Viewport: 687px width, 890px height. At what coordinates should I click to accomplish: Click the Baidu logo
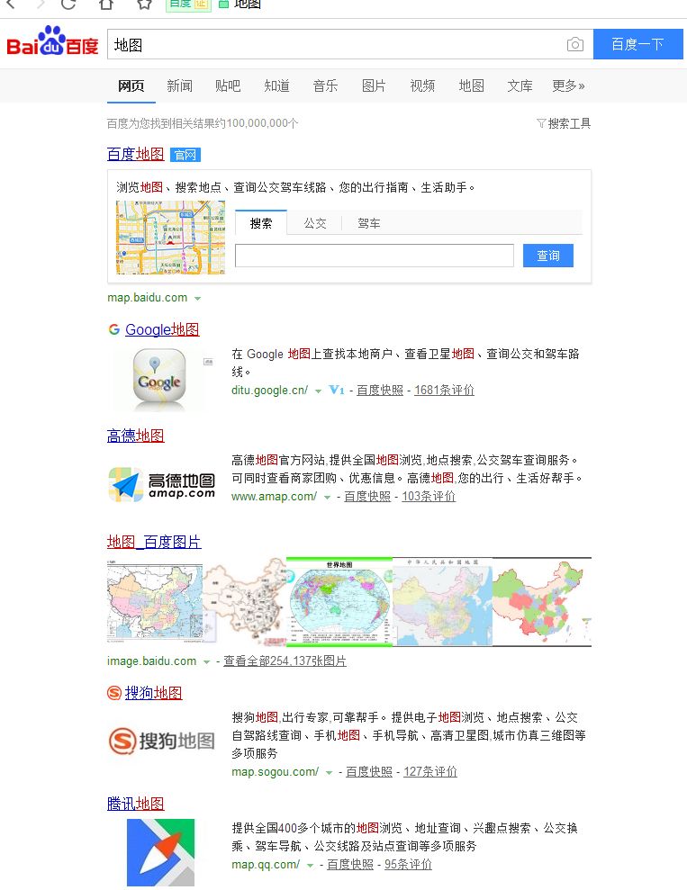click(x=52, y=42)
